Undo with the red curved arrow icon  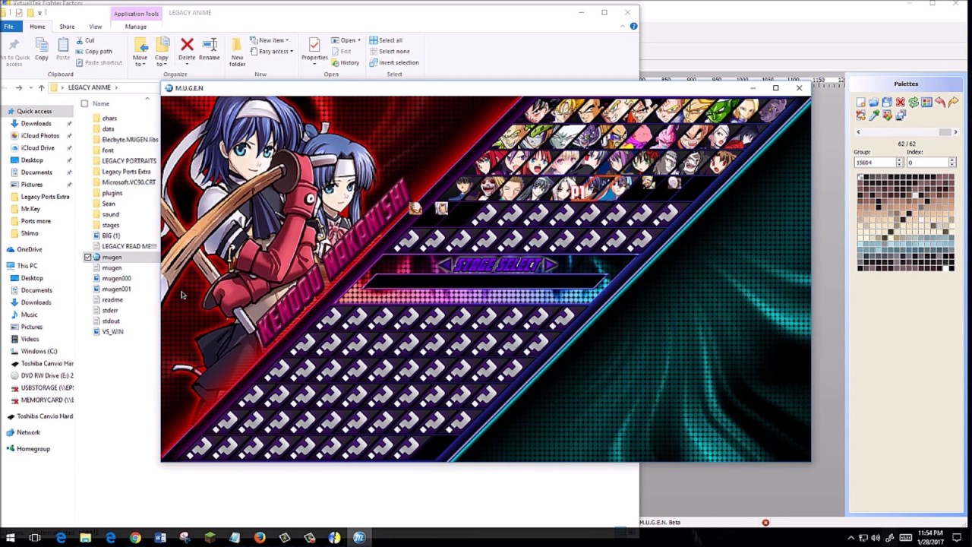pos(940,103)
